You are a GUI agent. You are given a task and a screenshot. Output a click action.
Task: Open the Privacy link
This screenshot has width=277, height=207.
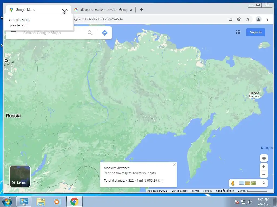point(207,191)
